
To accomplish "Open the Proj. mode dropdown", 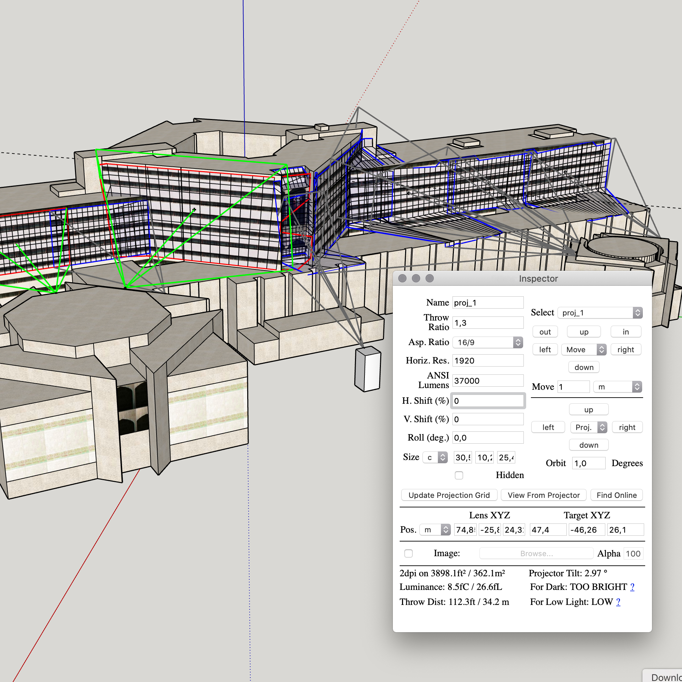I will click(589, 427).
